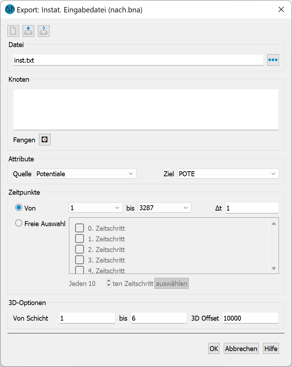Select the Von time range radio button
This screenshot has height=367, width=292.
coord(19,208)
